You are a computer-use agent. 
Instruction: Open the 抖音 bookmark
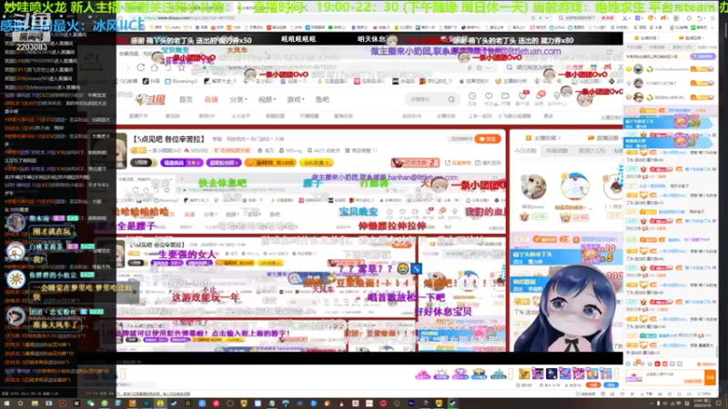151,81
